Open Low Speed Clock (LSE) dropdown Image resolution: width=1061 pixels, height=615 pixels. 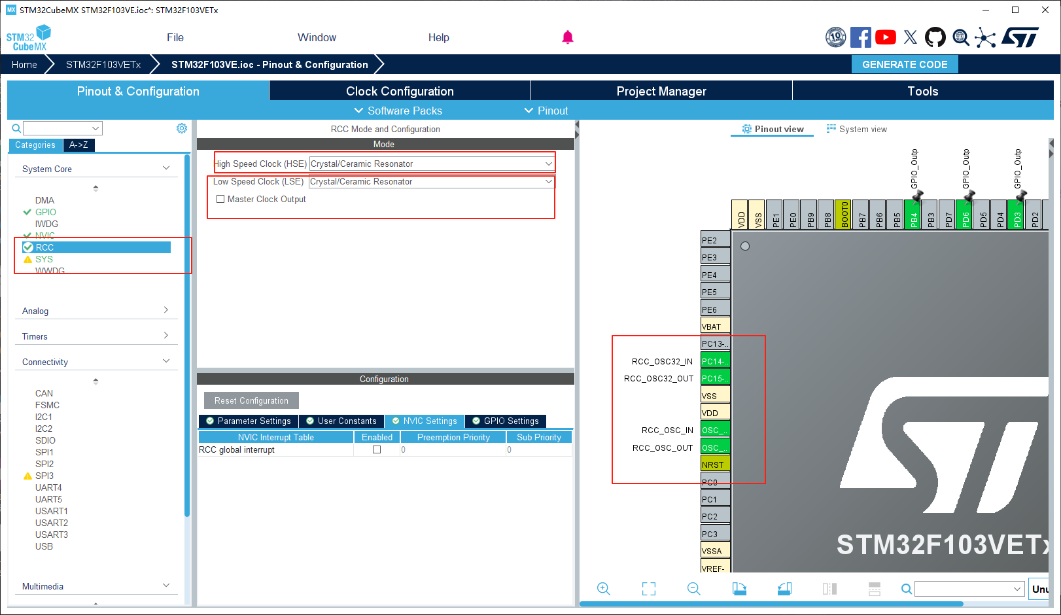pyautogui.click(x=432, y=181)
